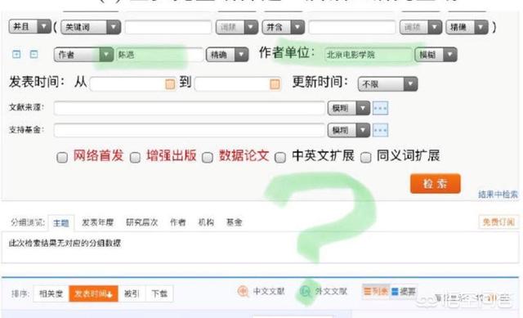The width and height of the screenshot is (523, 318).
Task: Open the 更新时间 不限 dropdown
Action: point(387,84)
